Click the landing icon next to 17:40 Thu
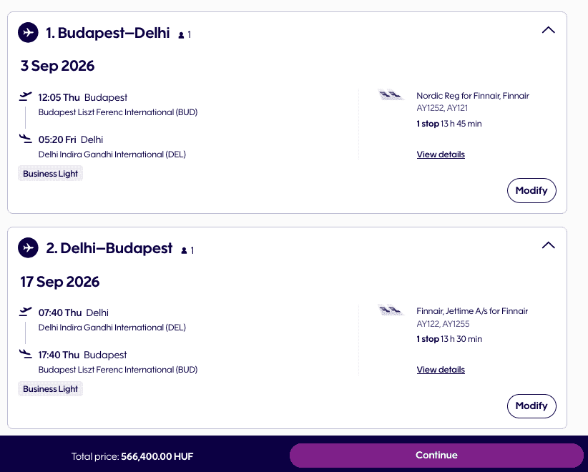This screenshot has width=588, height=472. click(x=26, y=354)
